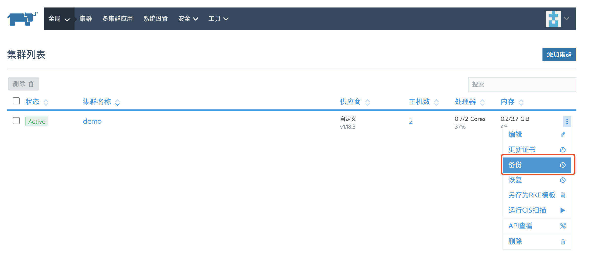
Task: Select 备份 from the context menu
Action: pyautogui.click(x=536, y=165)
